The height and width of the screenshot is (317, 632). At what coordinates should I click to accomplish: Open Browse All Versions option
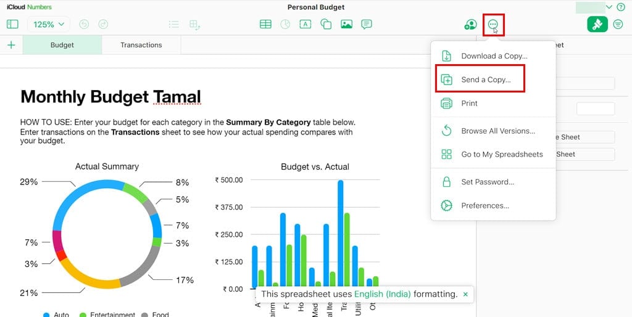point(497,131)
